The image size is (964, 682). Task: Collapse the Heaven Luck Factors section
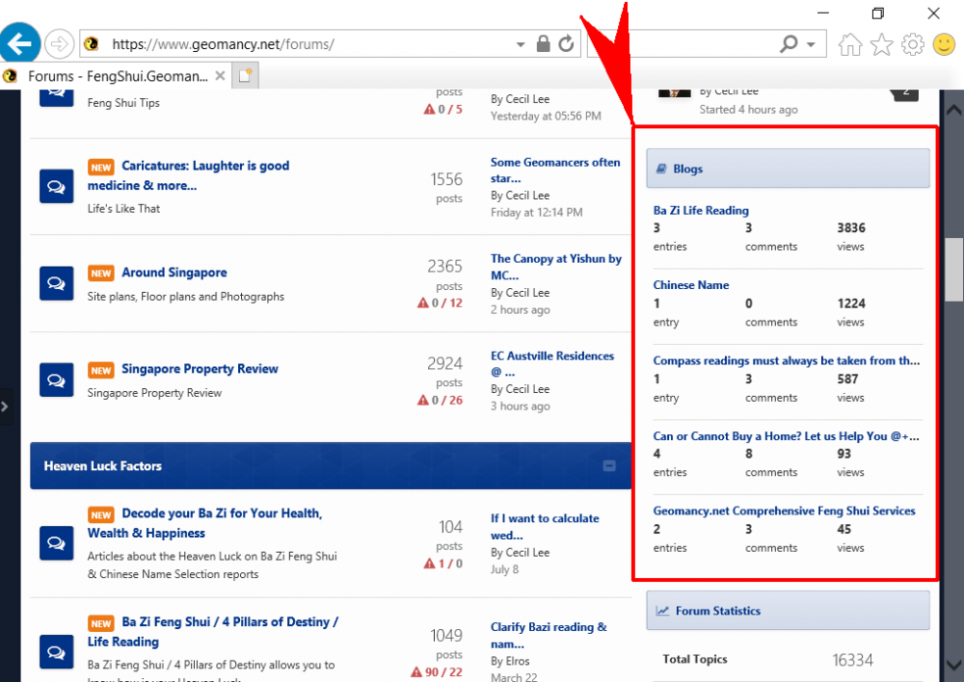coord(609,466)
